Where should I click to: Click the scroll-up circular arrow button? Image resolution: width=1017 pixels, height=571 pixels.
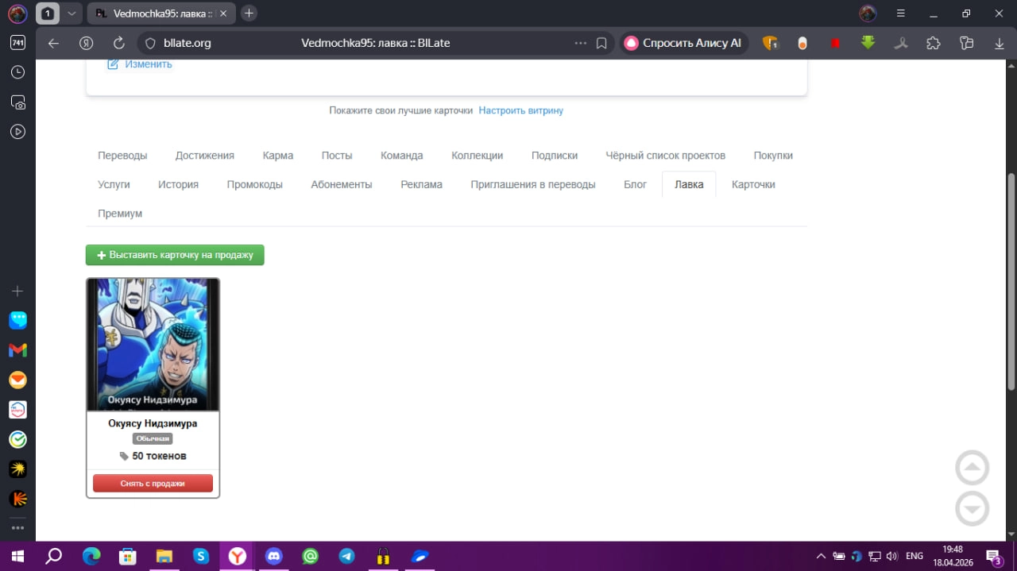(x=972, y=468)
